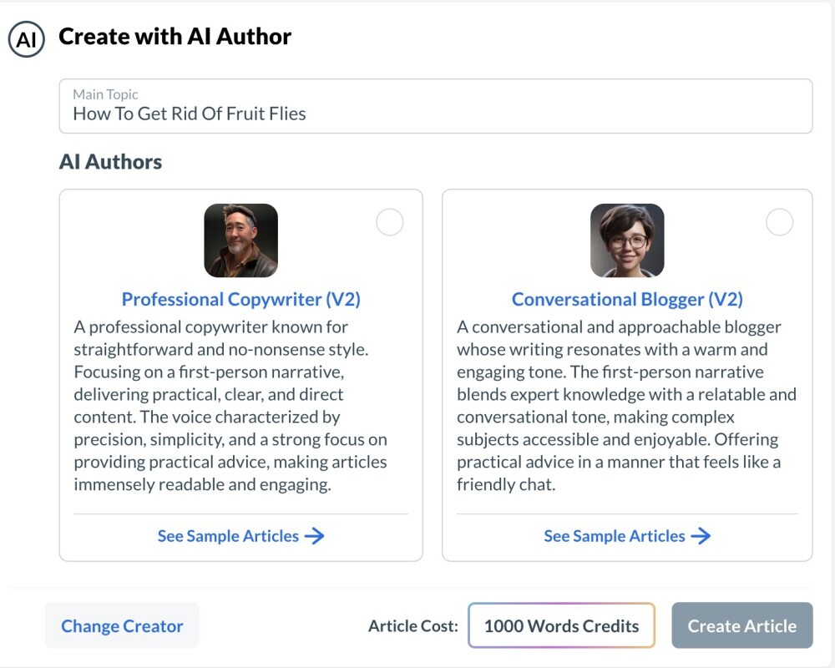This screenshot has width=835, height=668.
Task: Click the arrow icon next to Professional Copywriter samples
Action: [x=316, y=536]
